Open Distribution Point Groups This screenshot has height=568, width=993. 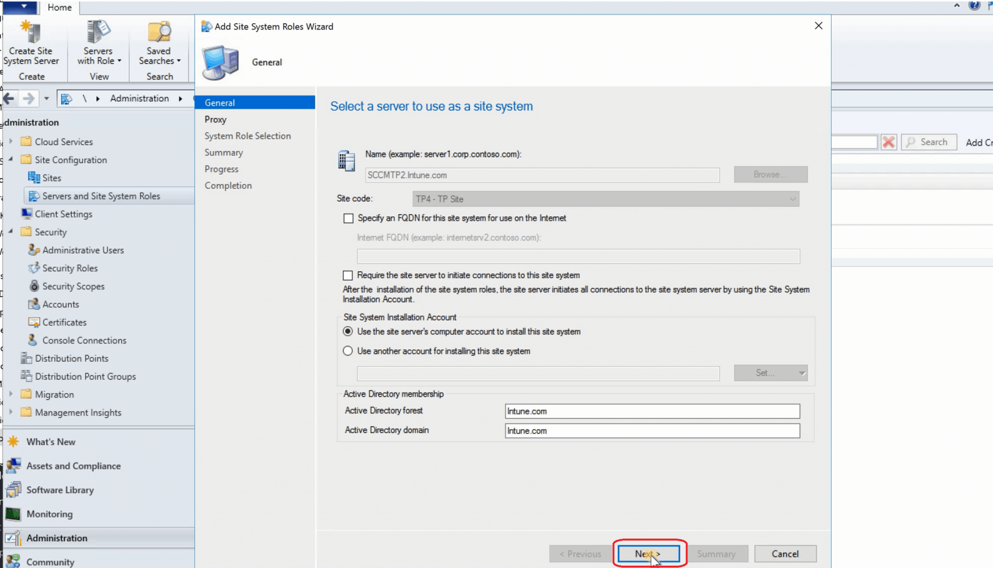click(x=85, y=376)
